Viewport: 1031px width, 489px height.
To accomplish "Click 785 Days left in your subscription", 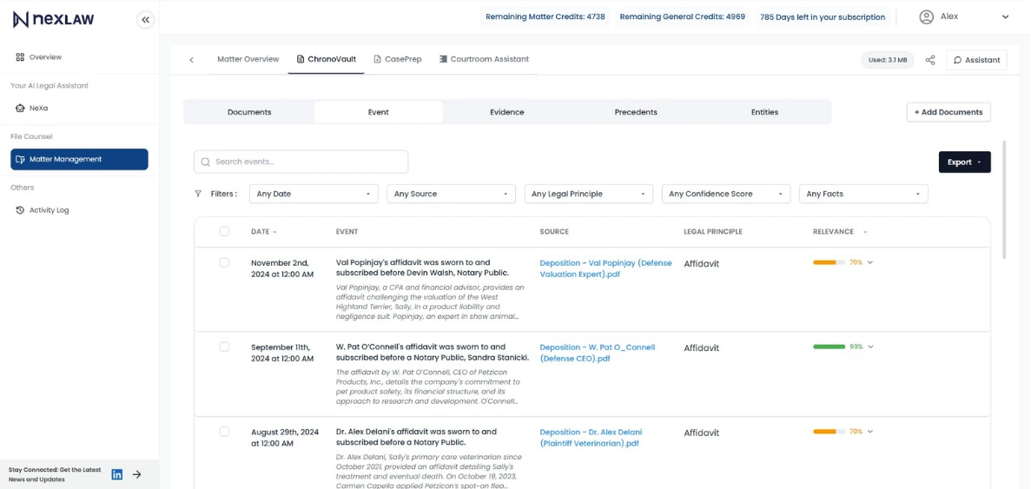I will pos(823,17).
